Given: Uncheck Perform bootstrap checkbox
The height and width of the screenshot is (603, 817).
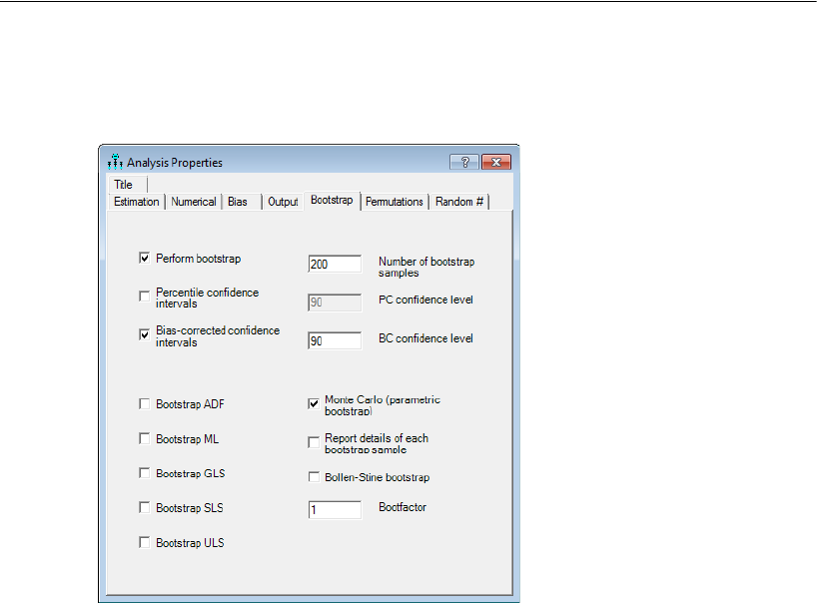Looking at the screenshot, I should pyautogui.click(x=145, y=258).
